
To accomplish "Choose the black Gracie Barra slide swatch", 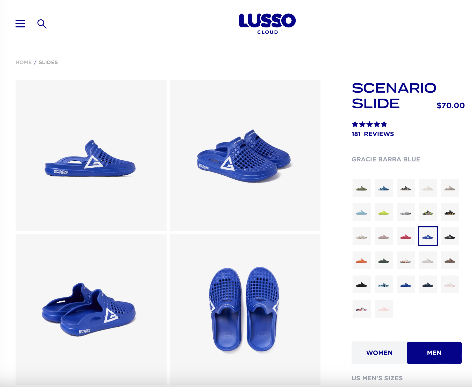I will 450,236.
